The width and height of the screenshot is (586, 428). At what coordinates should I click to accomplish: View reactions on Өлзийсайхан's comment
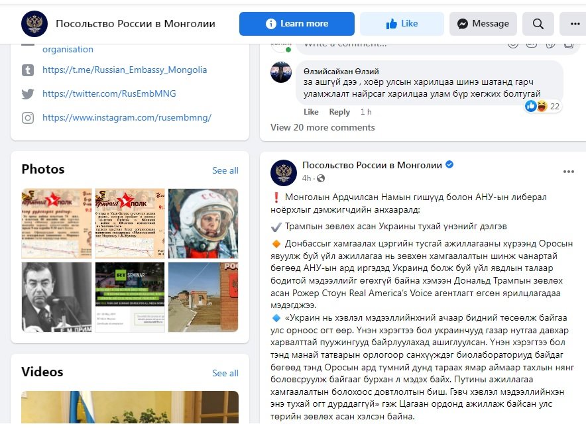coord(542,107)
